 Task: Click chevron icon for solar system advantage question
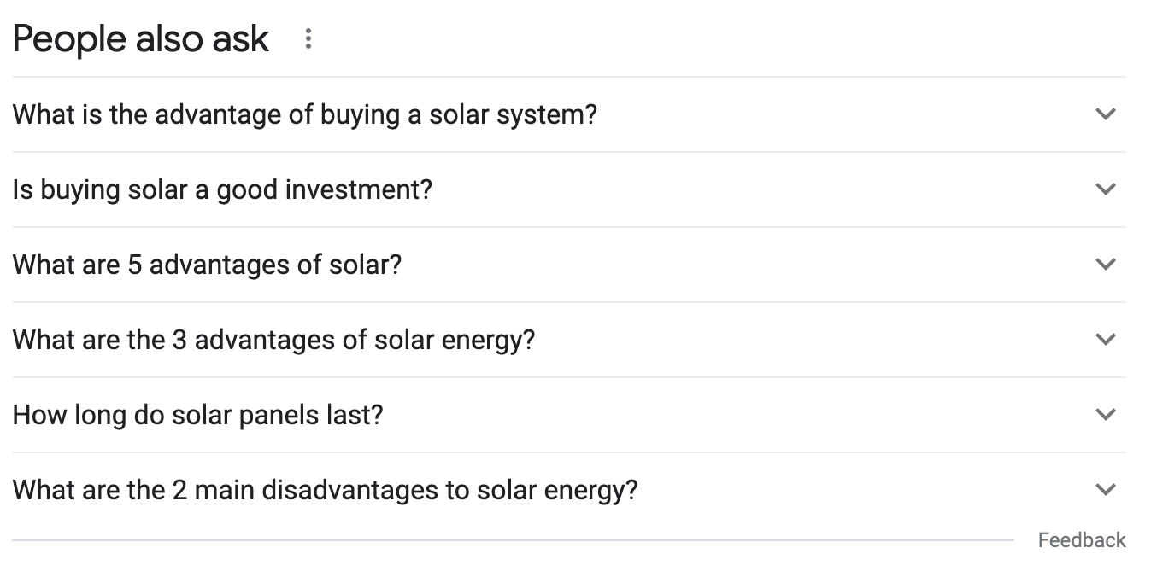tap(1105, 114)
